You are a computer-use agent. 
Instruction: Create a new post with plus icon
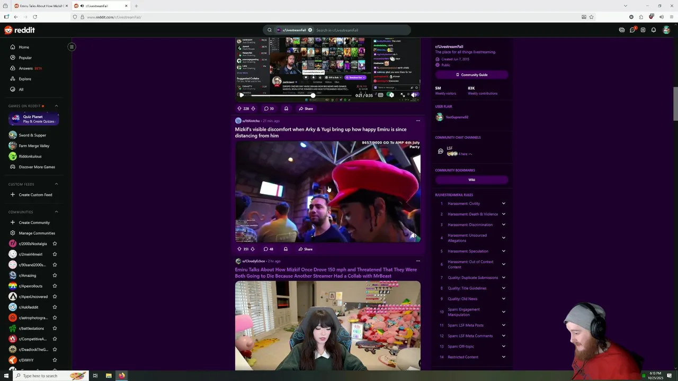(x=643, y=30)
